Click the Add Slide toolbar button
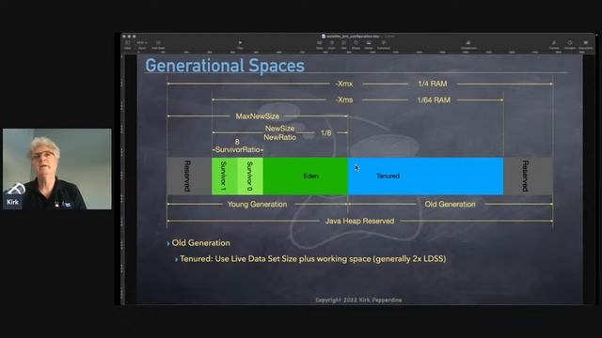This screenshot has width=602, height=338. [x=158, y=45]
